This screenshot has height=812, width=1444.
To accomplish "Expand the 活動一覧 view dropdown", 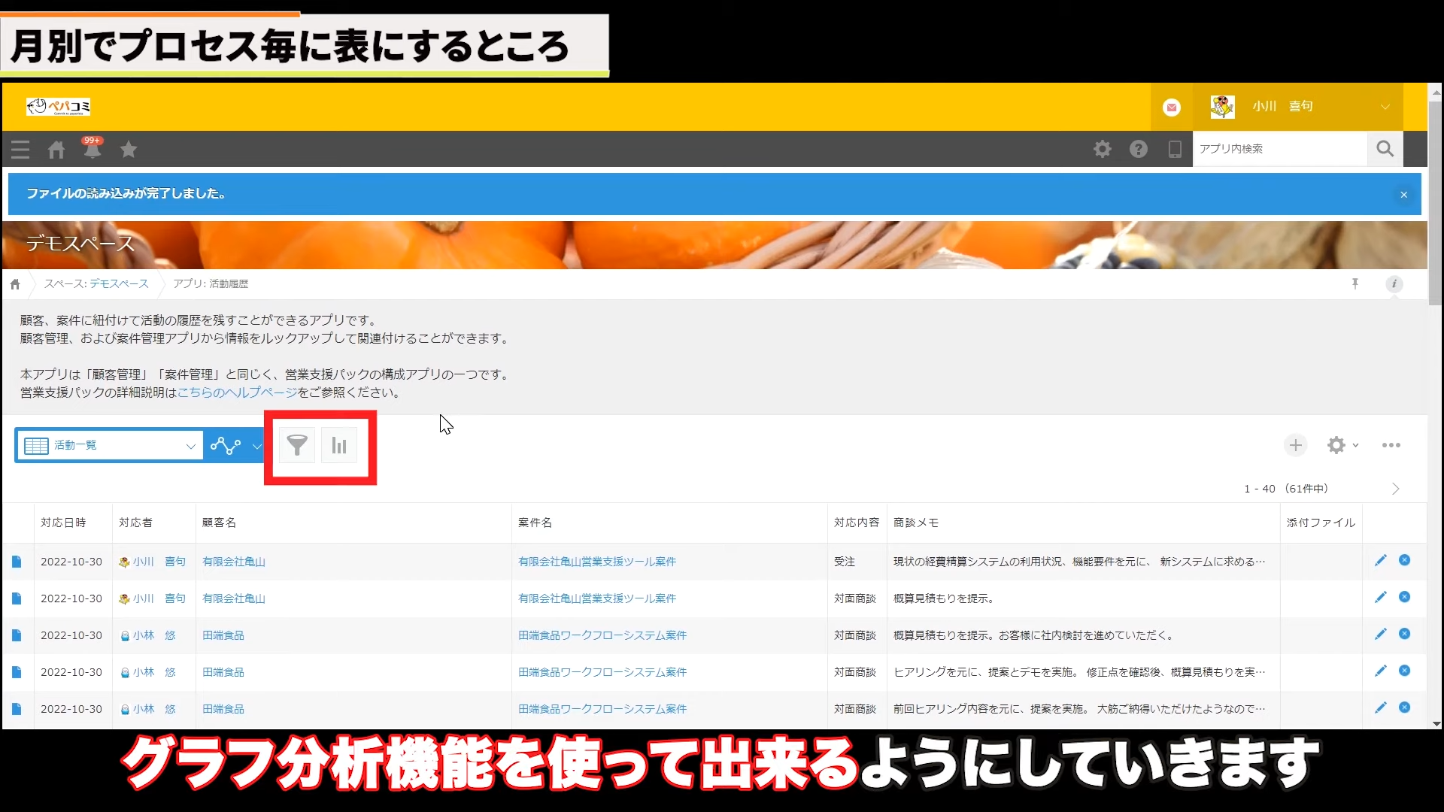I will coord(190,446).
